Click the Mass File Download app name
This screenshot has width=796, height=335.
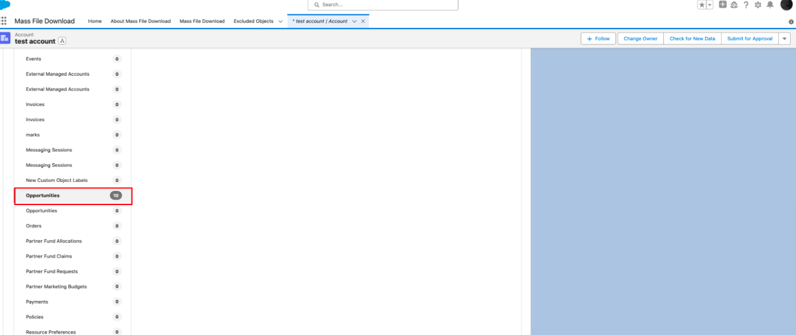[x=45, y=21]
